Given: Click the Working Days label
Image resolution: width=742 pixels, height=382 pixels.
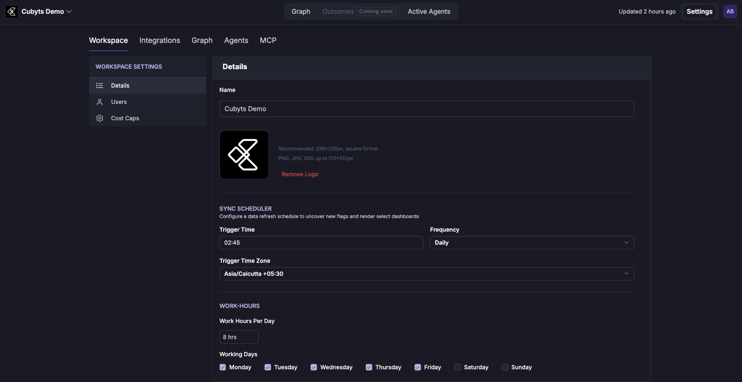Looking at the screenshot, I should click(x=238, y=354).
